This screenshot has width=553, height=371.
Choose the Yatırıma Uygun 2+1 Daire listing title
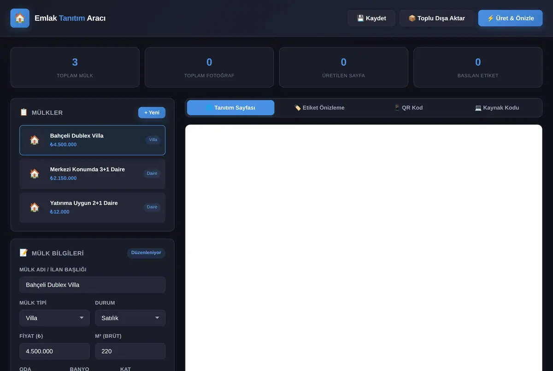84,203
